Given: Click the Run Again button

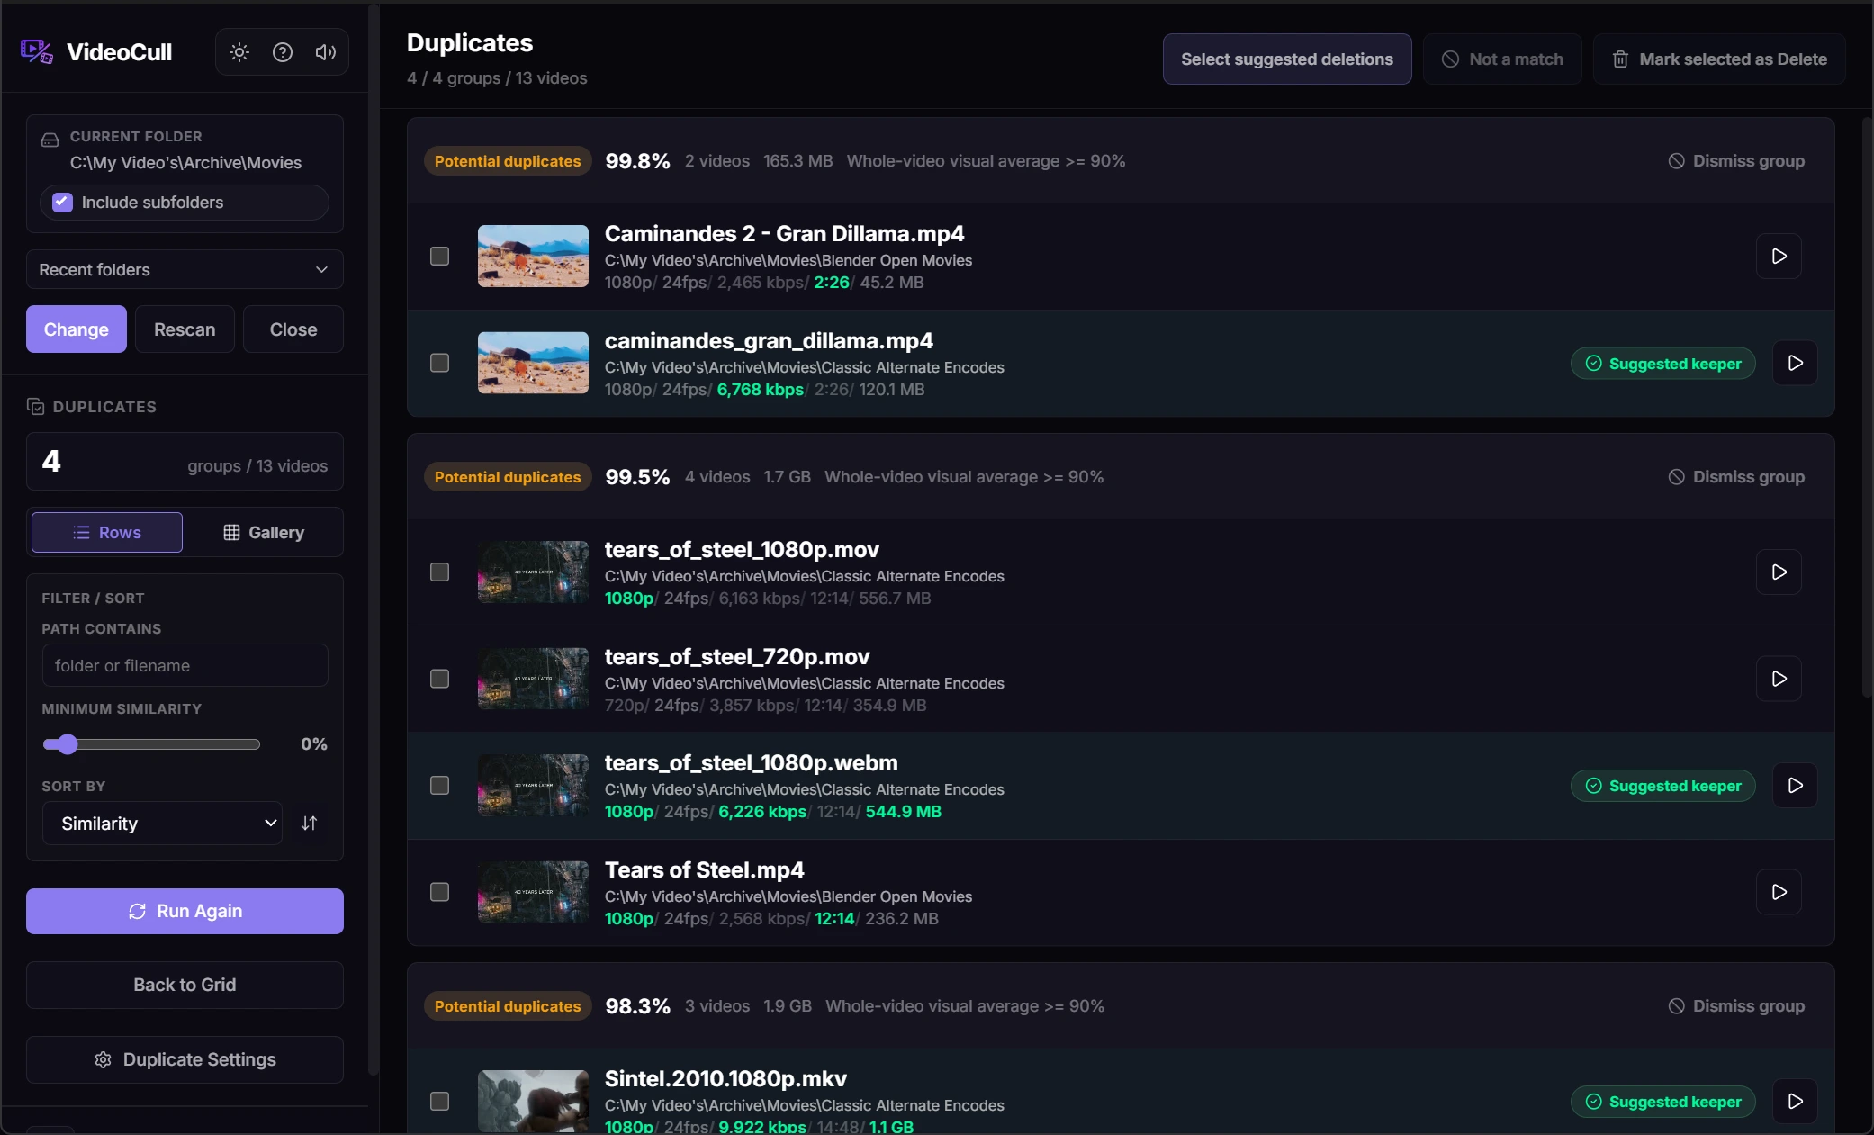Looking at the screenshot, I should [185, 912].
